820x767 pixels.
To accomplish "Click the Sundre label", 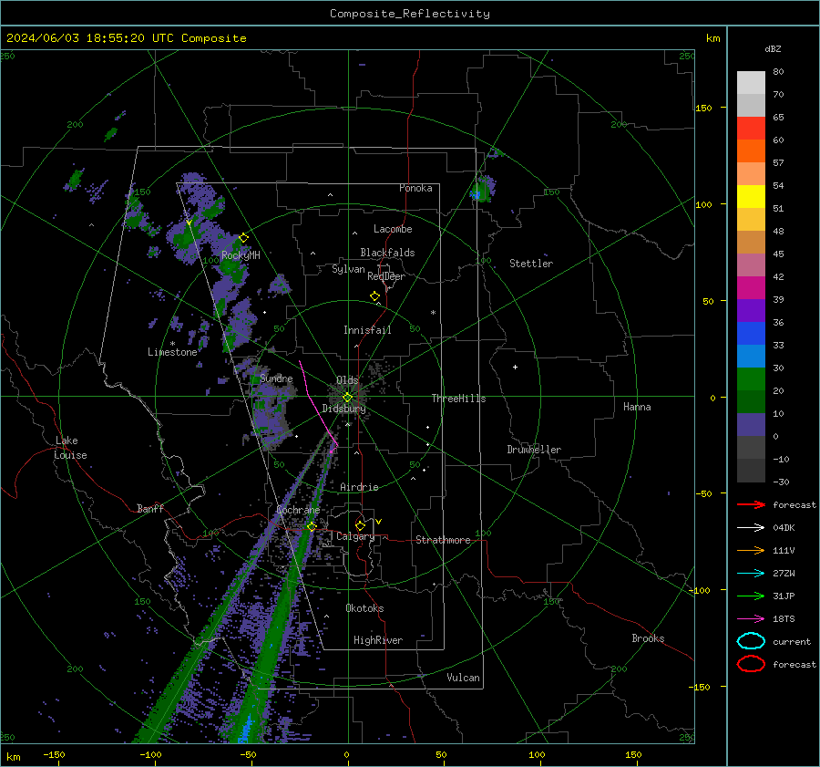I will [276, 378].
